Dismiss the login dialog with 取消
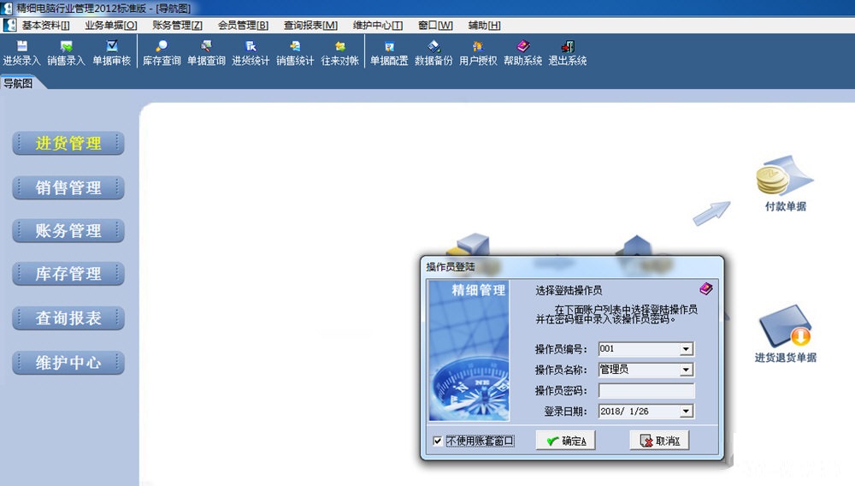The width and height of the screenshot is (855, 486). point(659,440)
